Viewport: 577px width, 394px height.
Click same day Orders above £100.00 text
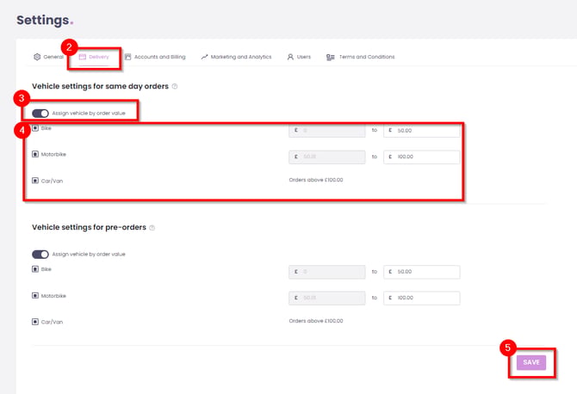316,180
